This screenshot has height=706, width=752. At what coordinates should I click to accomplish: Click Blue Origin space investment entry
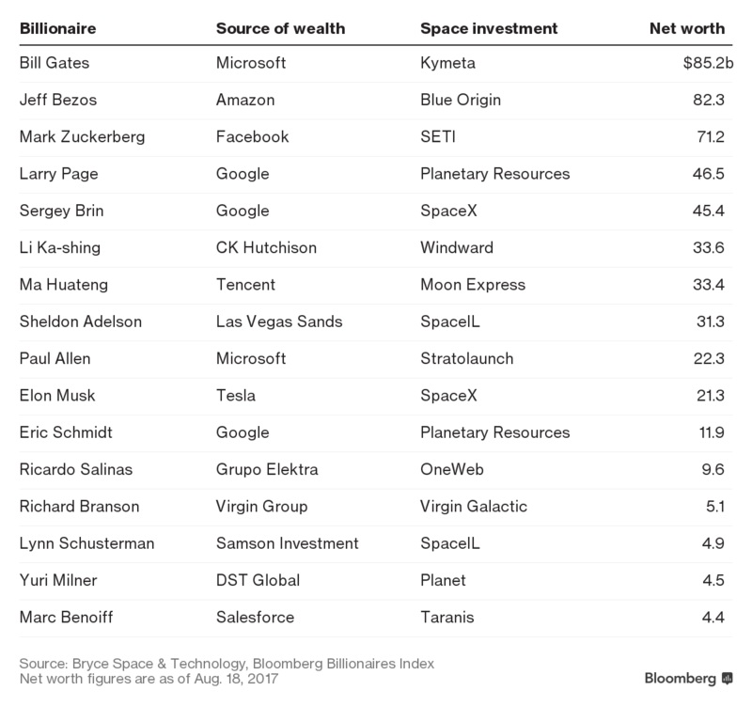[x=461, y=100]
